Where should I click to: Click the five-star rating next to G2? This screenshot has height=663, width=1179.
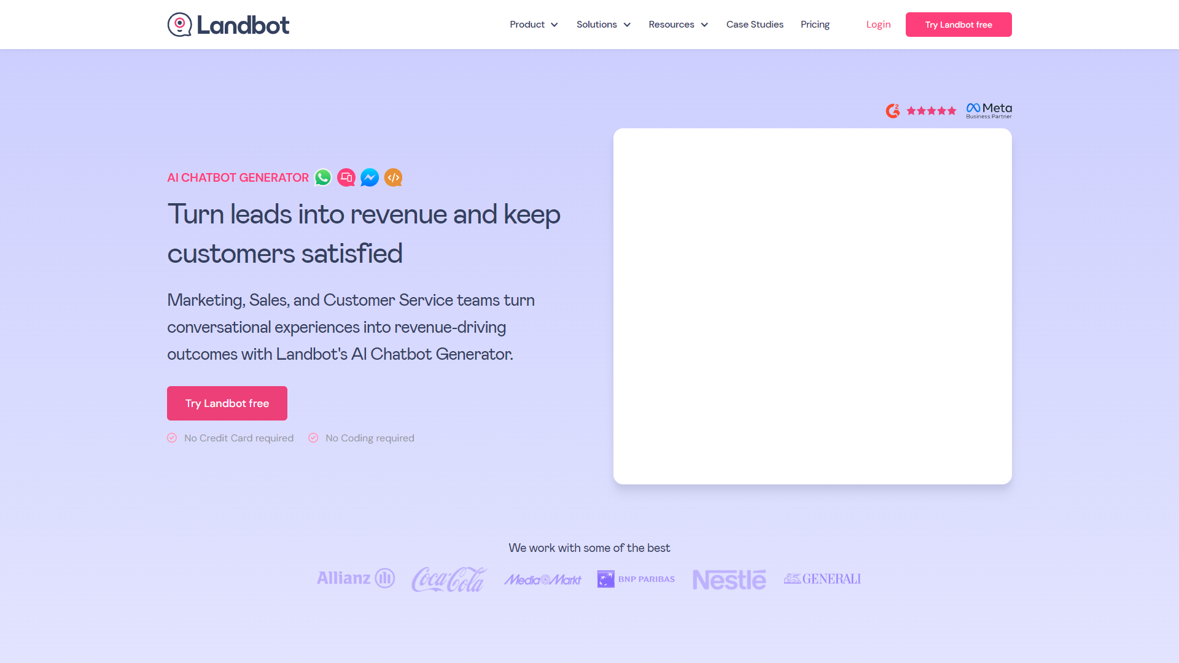pyautogui.click(x=931, y=110)
